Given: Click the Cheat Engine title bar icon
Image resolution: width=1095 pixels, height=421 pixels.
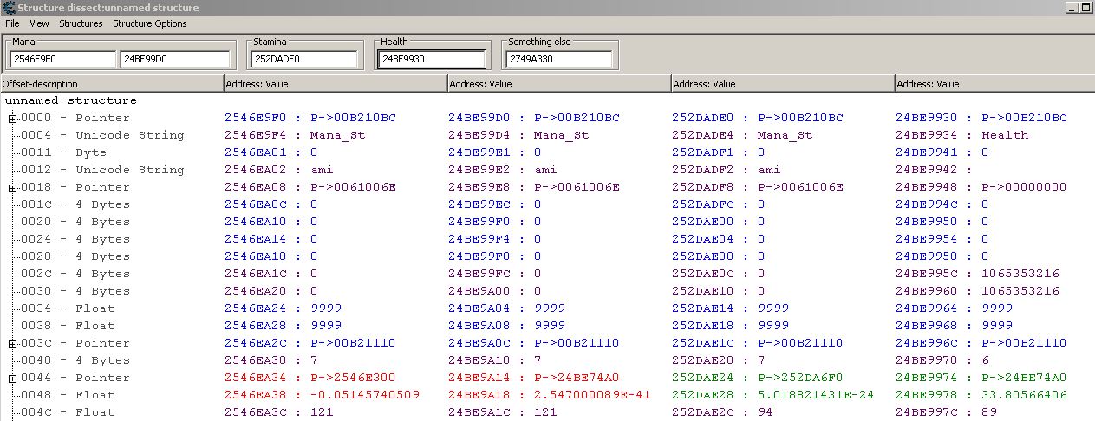Looking at the screenshot, I should point(9,8).
